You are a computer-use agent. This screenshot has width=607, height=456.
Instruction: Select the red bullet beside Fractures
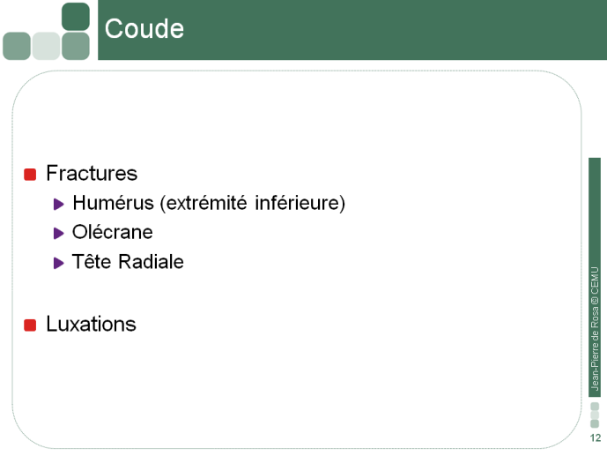pyautogui.click(x=30, y=175)
